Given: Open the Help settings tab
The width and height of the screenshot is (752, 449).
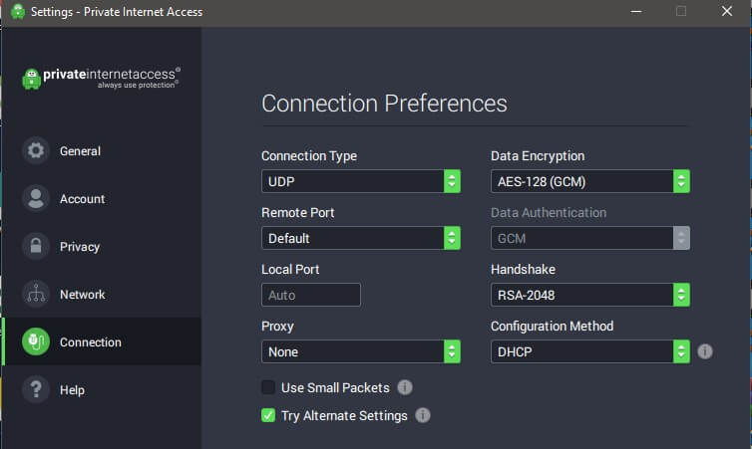Looking at the screenshot, I should [x=101, y=389].
